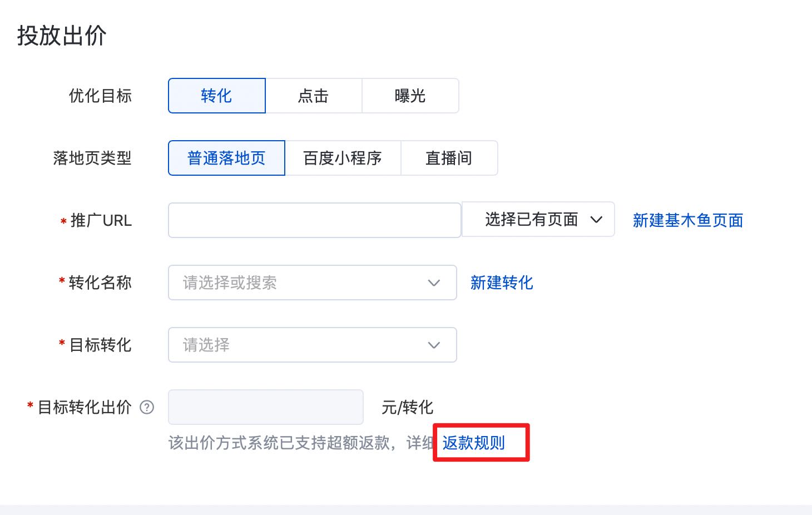This screenshot has height=515, width=812.
Task: Click the chevron arrow in 目标转化 field
Action: (434, 345)
